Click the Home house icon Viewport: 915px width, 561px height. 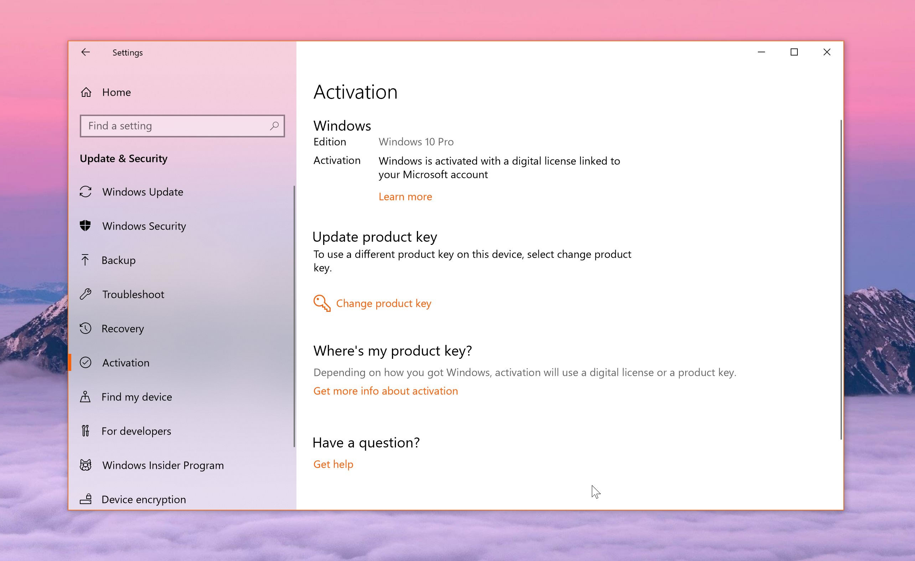[x=86, y=92]
